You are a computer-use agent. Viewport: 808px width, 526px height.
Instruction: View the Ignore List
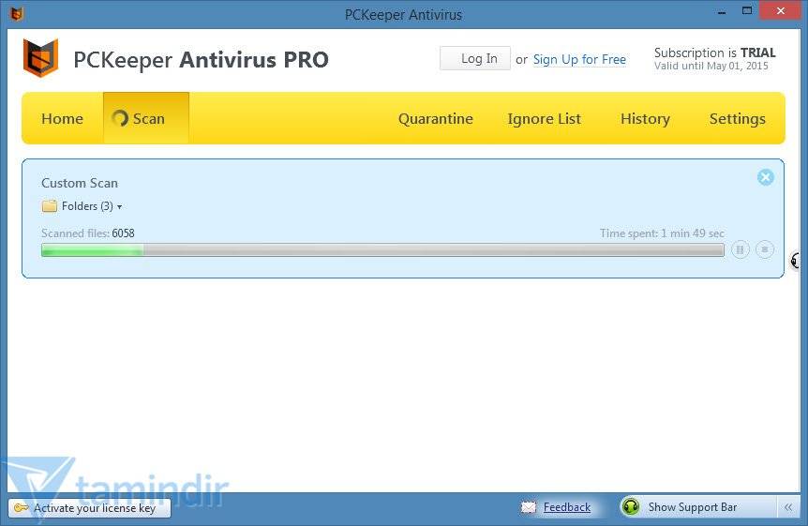coord(544,119)
